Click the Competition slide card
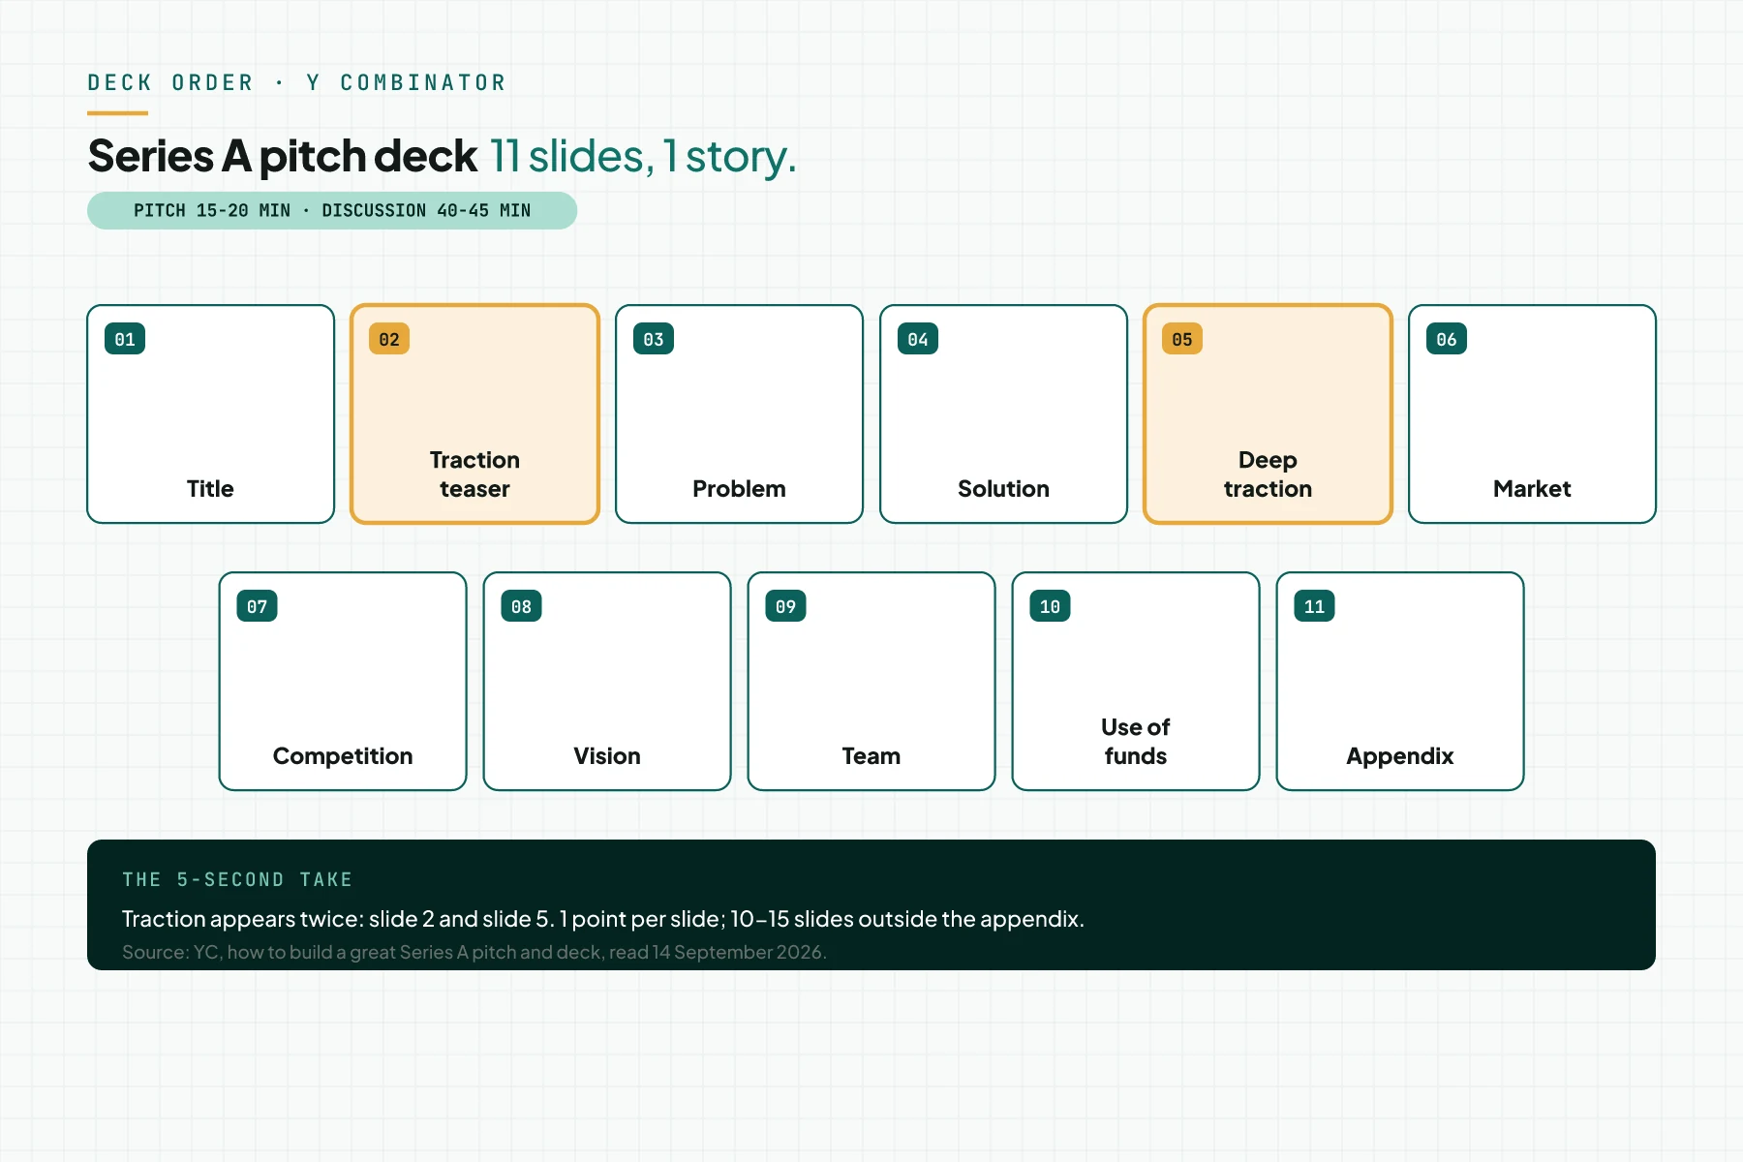Image resolution: width=1743 pixels, height=1162 pixels. coord(343,682)
